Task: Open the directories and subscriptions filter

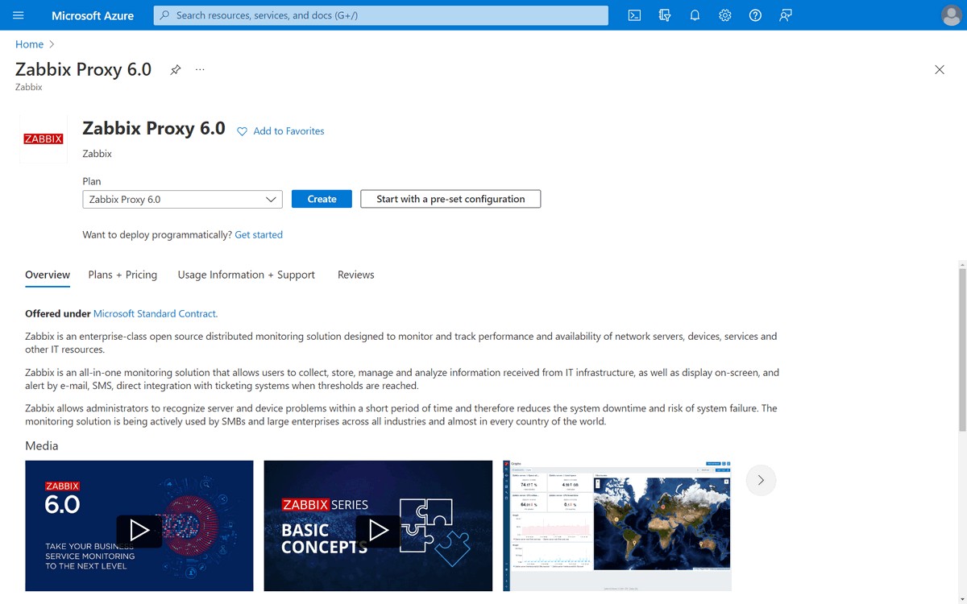Action: coord(664,15)
